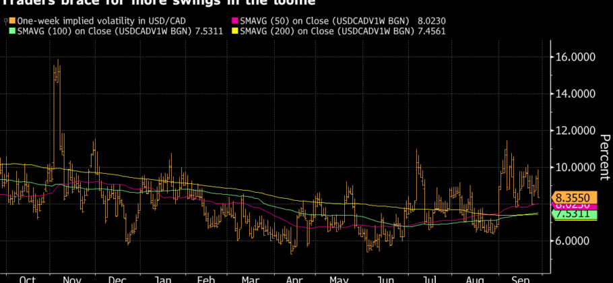This screenshot has width=613, height=283.
Task: Click the orange One-week implied volatility legend swatch
Action: tap(13, 21)
